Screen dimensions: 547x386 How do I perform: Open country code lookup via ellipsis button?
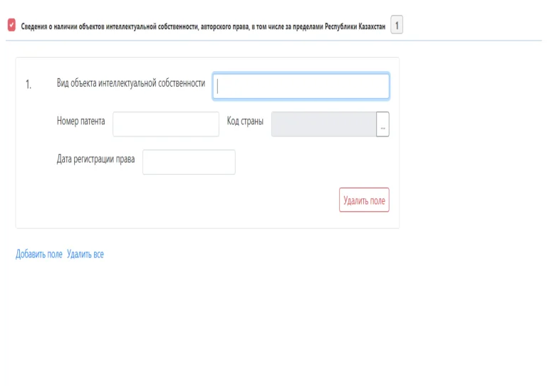pos(382,124)
